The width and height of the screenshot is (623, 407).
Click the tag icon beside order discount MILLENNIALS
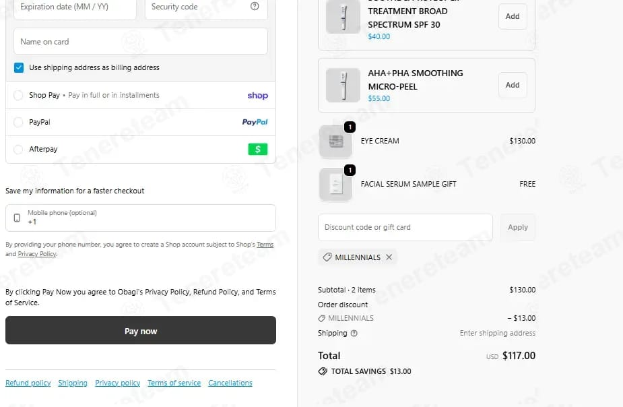click(321, 318)
